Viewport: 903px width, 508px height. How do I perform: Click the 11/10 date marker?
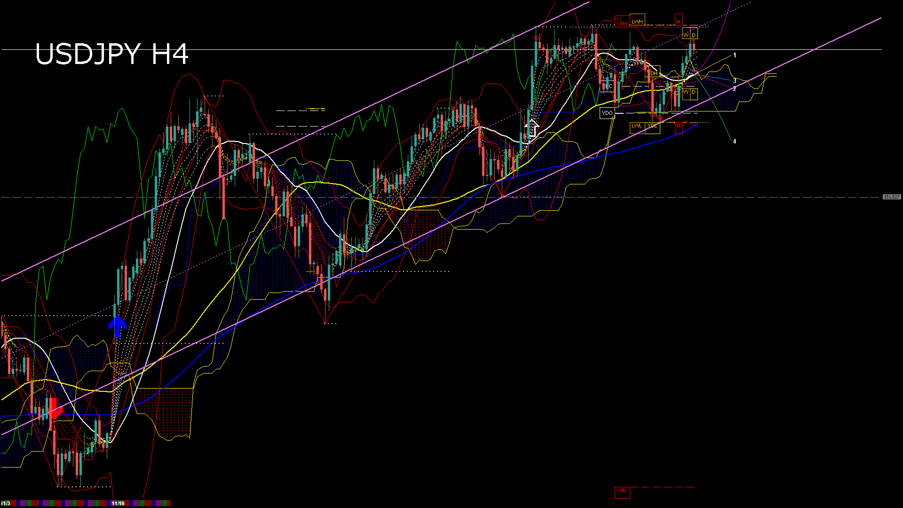118,503
